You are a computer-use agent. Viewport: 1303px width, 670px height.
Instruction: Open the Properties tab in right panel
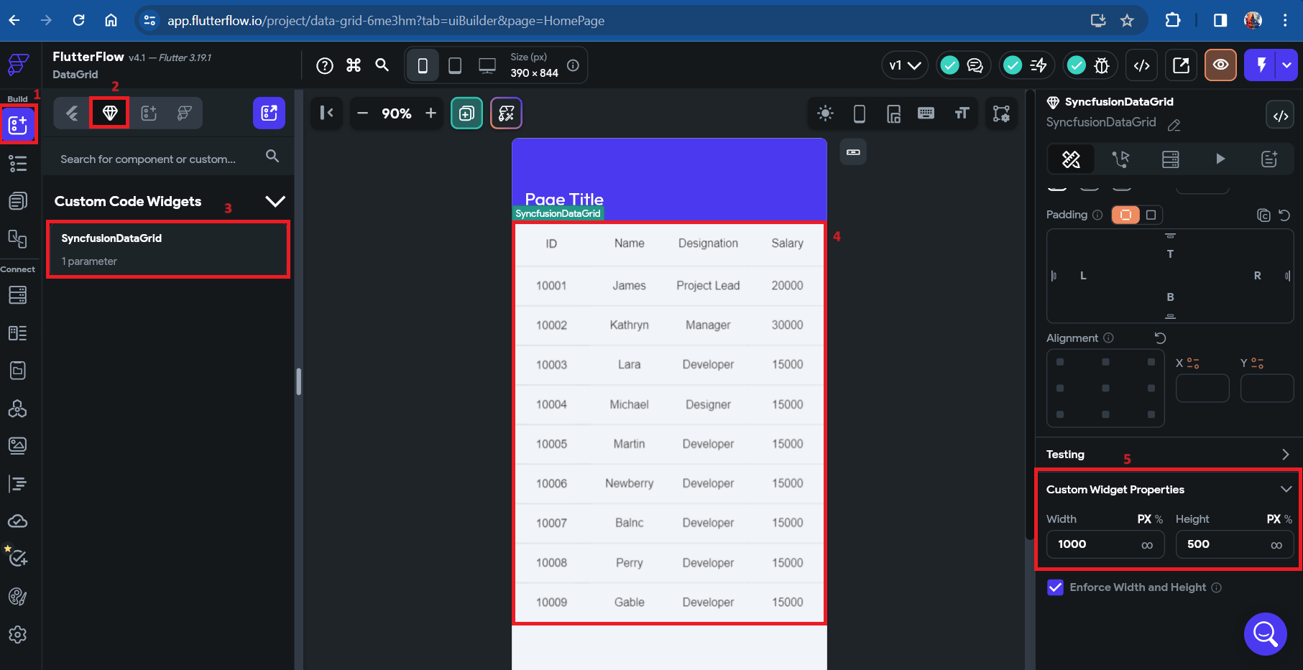(1071, 159)
